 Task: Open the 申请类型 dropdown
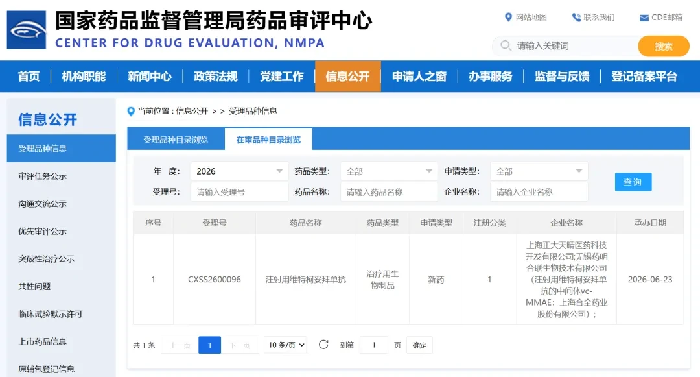click(539, 171)
